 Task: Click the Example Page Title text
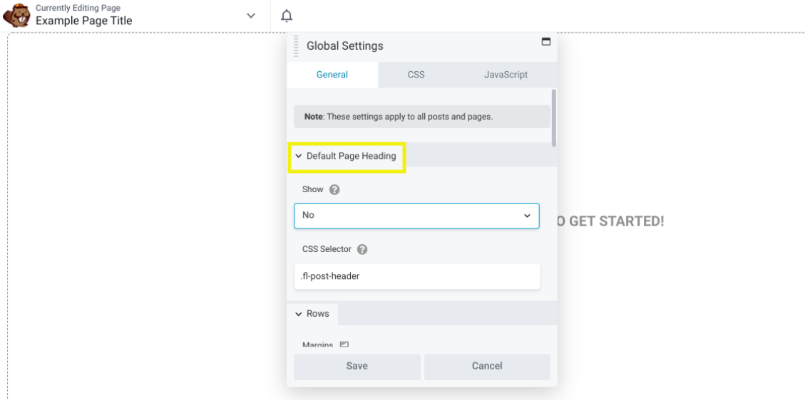(84, 21)
